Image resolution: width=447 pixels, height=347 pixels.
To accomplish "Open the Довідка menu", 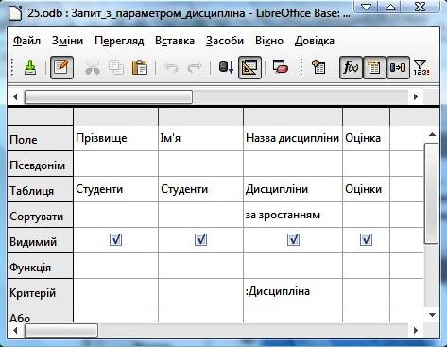I will point(315,41).
